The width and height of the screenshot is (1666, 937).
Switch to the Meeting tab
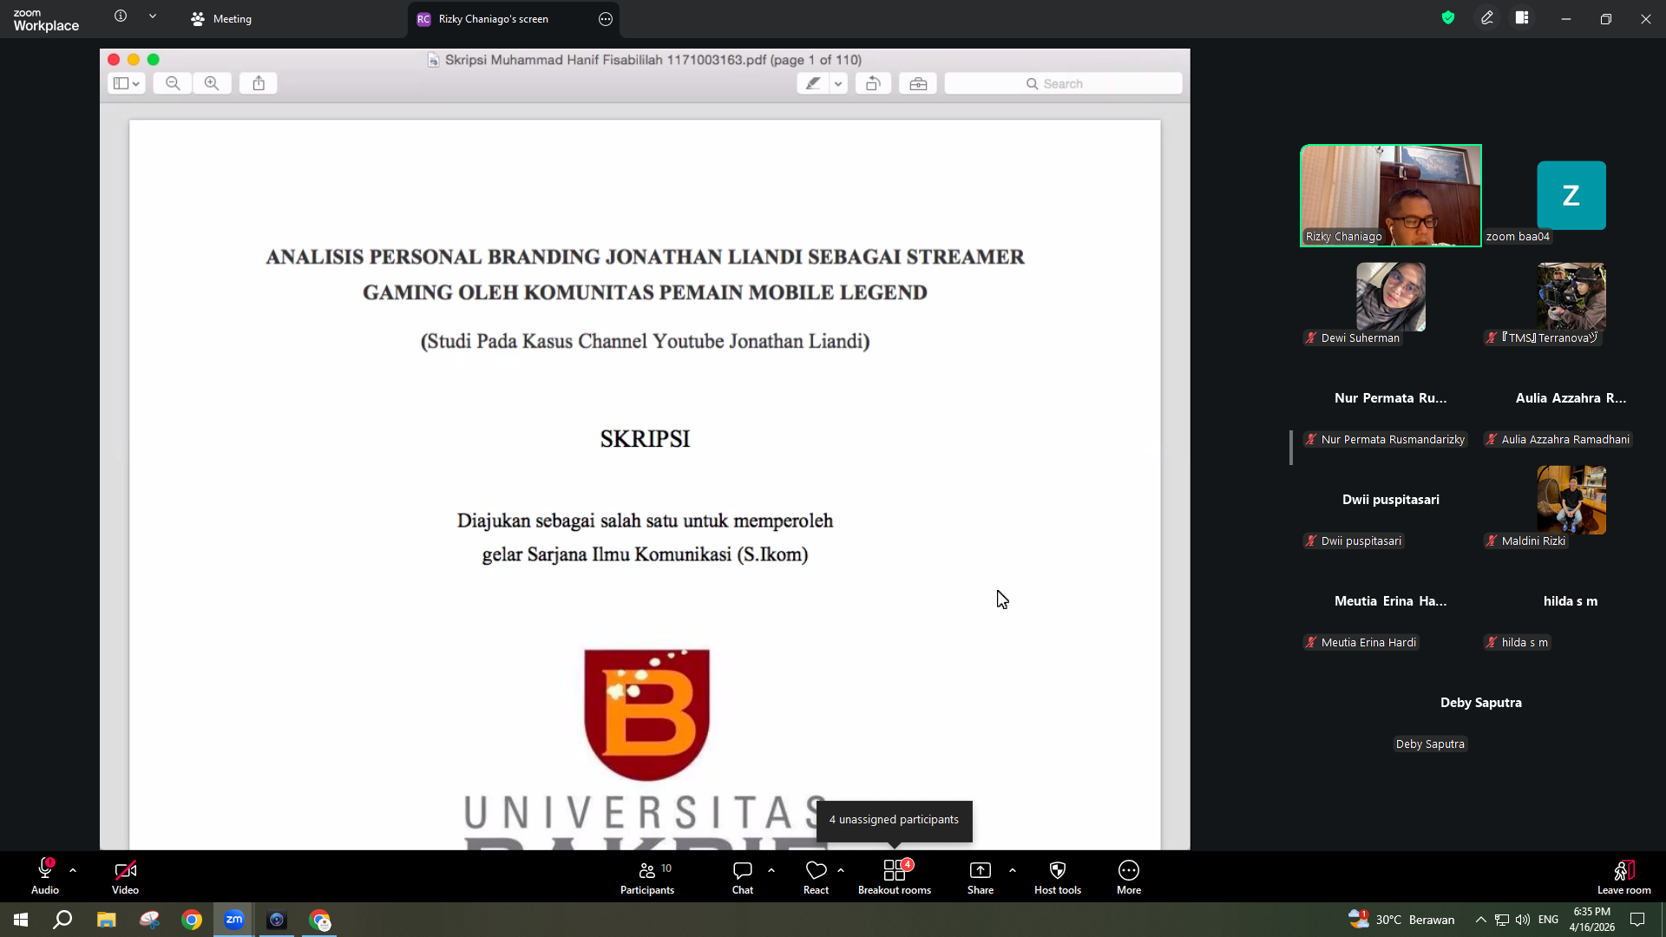pyautogui.click(x=221, y=19)
